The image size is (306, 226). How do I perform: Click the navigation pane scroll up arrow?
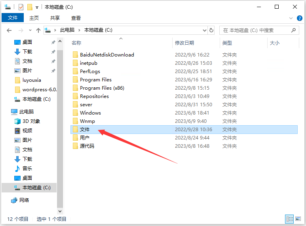pos(60,41)
